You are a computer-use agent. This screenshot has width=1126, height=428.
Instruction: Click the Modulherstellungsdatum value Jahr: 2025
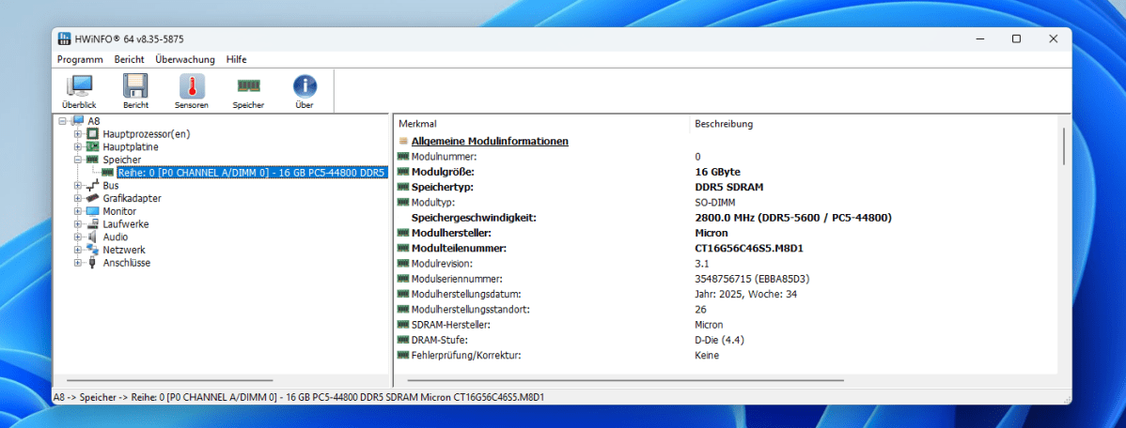coord(746,294)
